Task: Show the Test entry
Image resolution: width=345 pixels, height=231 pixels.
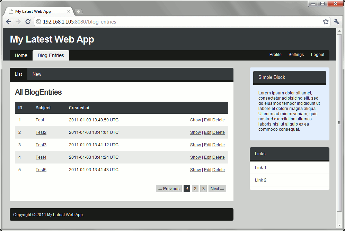Action: coord(195,120)
